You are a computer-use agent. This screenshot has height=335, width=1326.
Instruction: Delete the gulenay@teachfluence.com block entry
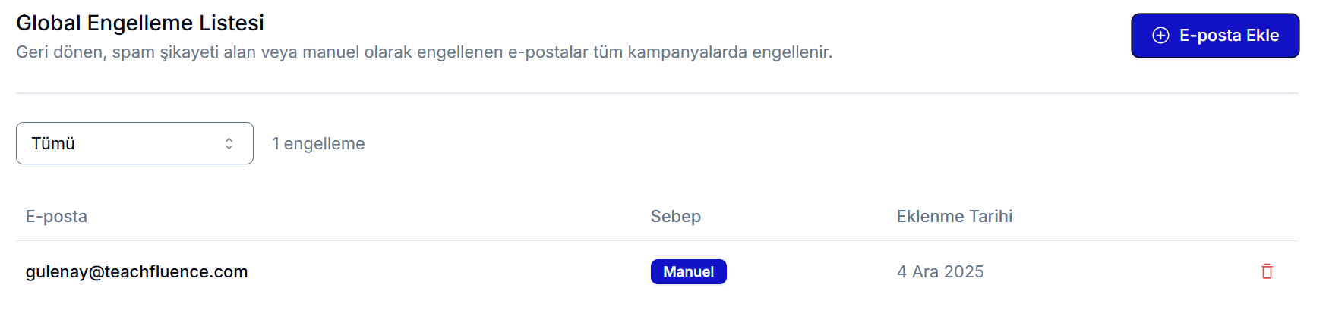coord(1267,271)
